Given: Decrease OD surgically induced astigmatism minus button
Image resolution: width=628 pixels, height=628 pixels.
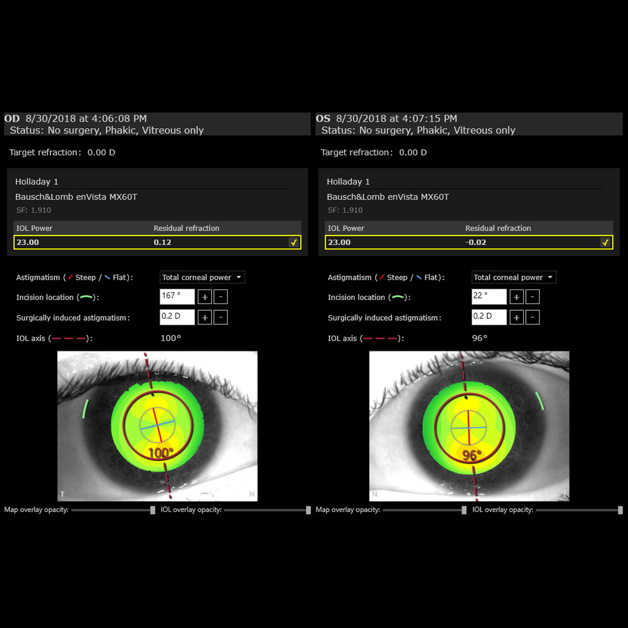Looking at the screenshot, I should coord(220,318).
